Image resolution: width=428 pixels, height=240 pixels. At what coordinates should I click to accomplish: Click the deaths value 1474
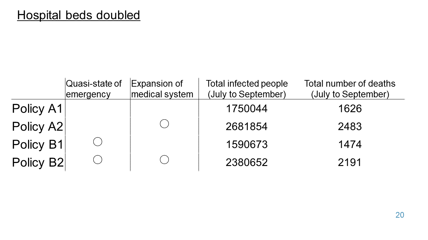point(350,145)
